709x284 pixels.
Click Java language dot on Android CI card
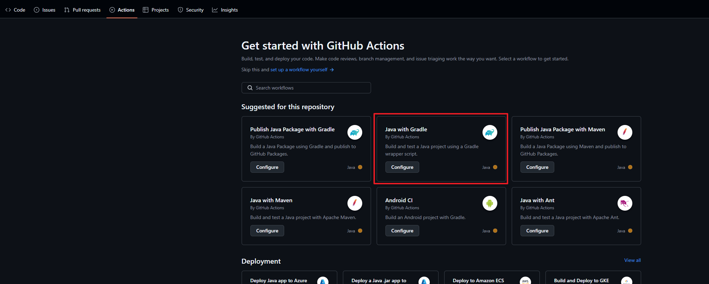495,231
